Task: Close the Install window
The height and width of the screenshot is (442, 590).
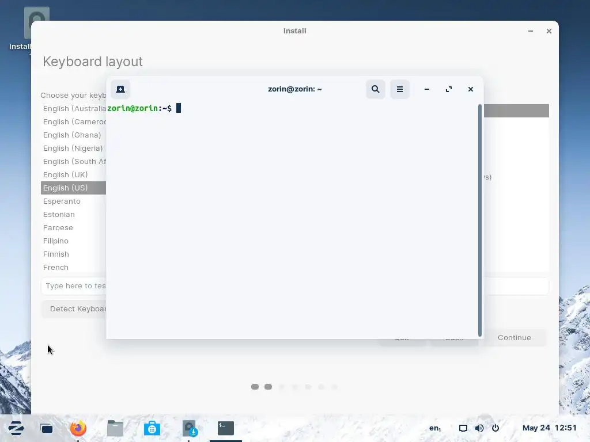Action: point(549,31)
